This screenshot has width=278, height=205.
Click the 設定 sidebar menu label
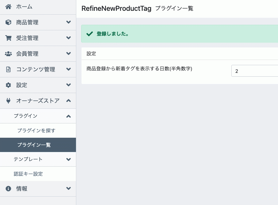[x=22, y=85]
